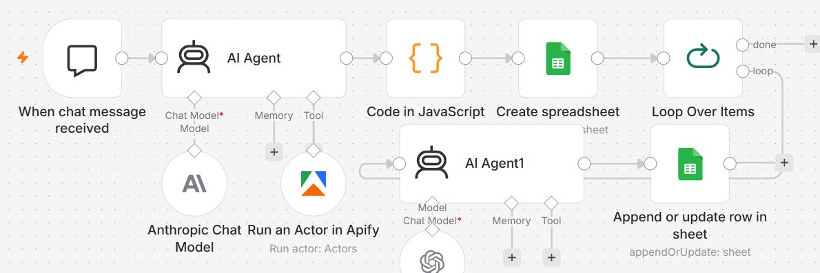Add memory to AI Agent1
Image resolution: width=820 pixels, height=273 pixels.
tap(511, 257)
